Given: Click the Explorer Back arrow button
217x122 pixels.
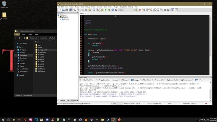Looking at the screenshot, I should [x=16, y=38].
